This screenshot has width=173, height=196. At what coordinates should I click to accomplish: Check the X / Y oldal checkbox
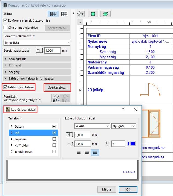tap(54, 145)
